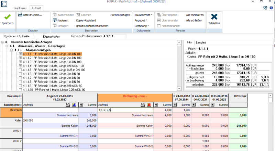The height and width of the screenshot is (151, 275).
Task: Toggle checkbox for 4.1.1.5 PP Rohr 0,25 m
Action: (x=20, y=70)
